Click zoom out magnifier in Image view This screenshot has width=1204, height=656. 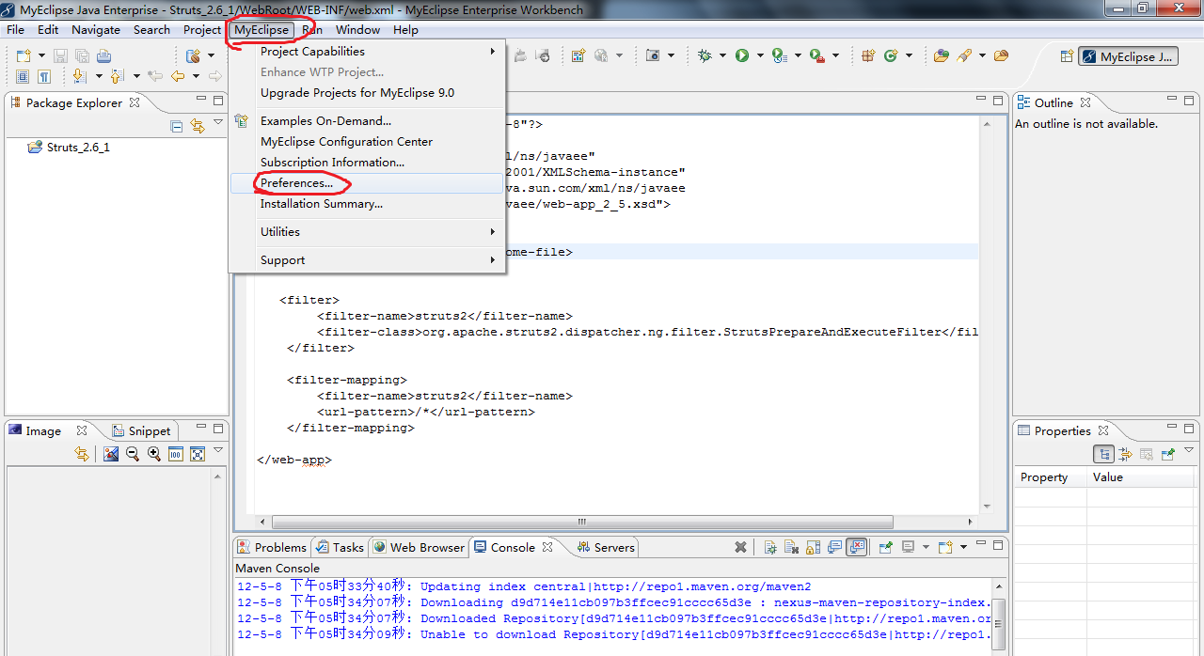(133, 454)
